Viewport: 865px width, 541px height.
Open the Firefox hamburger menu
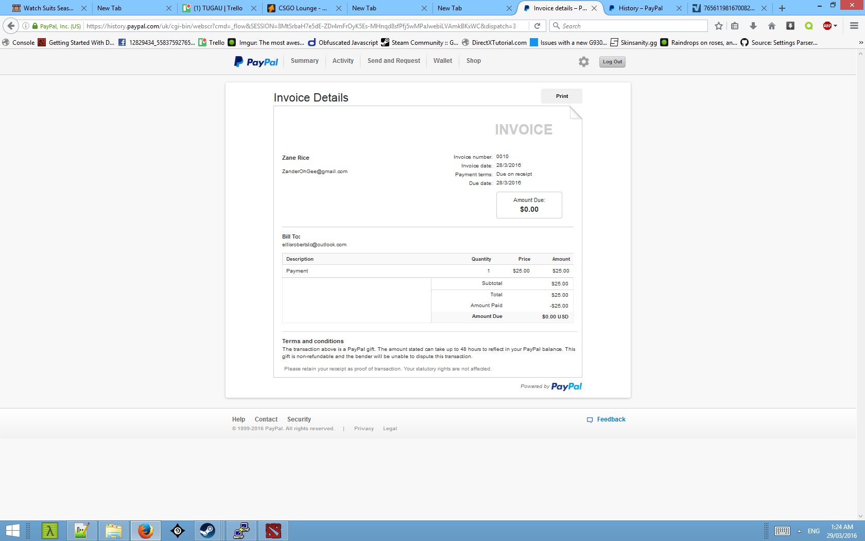pyautogui.click(x=854, y=26)
